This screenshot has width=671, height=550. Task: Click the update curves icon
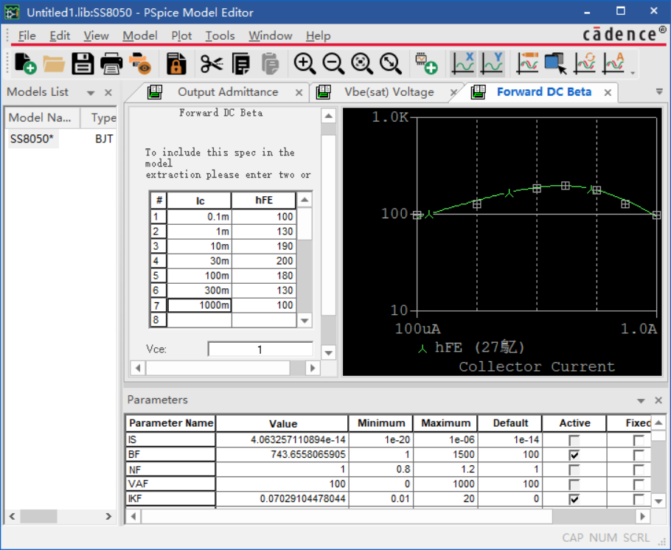coord(585,64)
